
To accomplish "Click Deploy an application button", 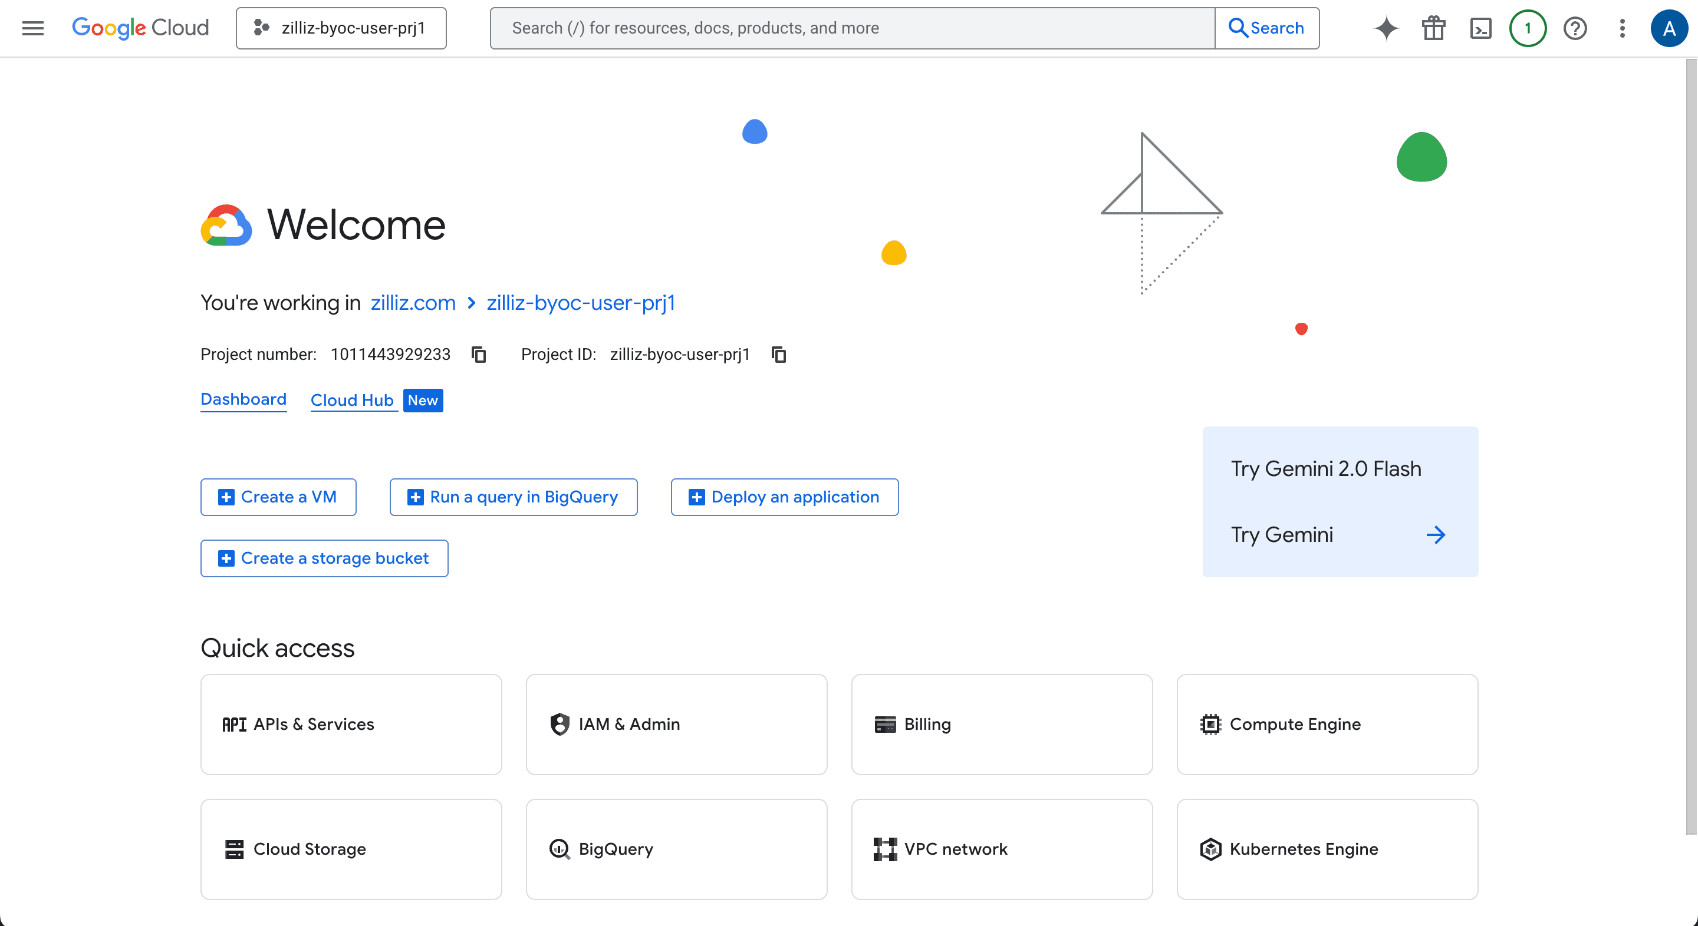I will point(784,497).
